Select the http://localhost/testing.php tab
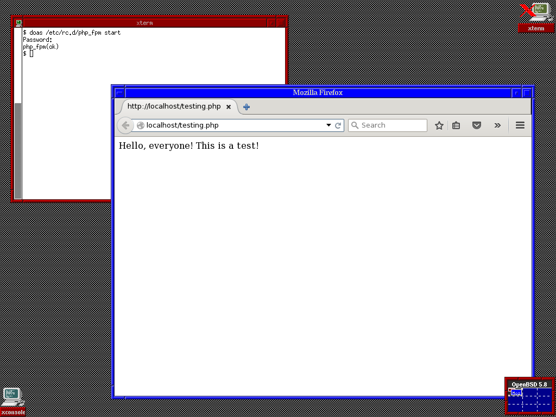 coord(179,106)
